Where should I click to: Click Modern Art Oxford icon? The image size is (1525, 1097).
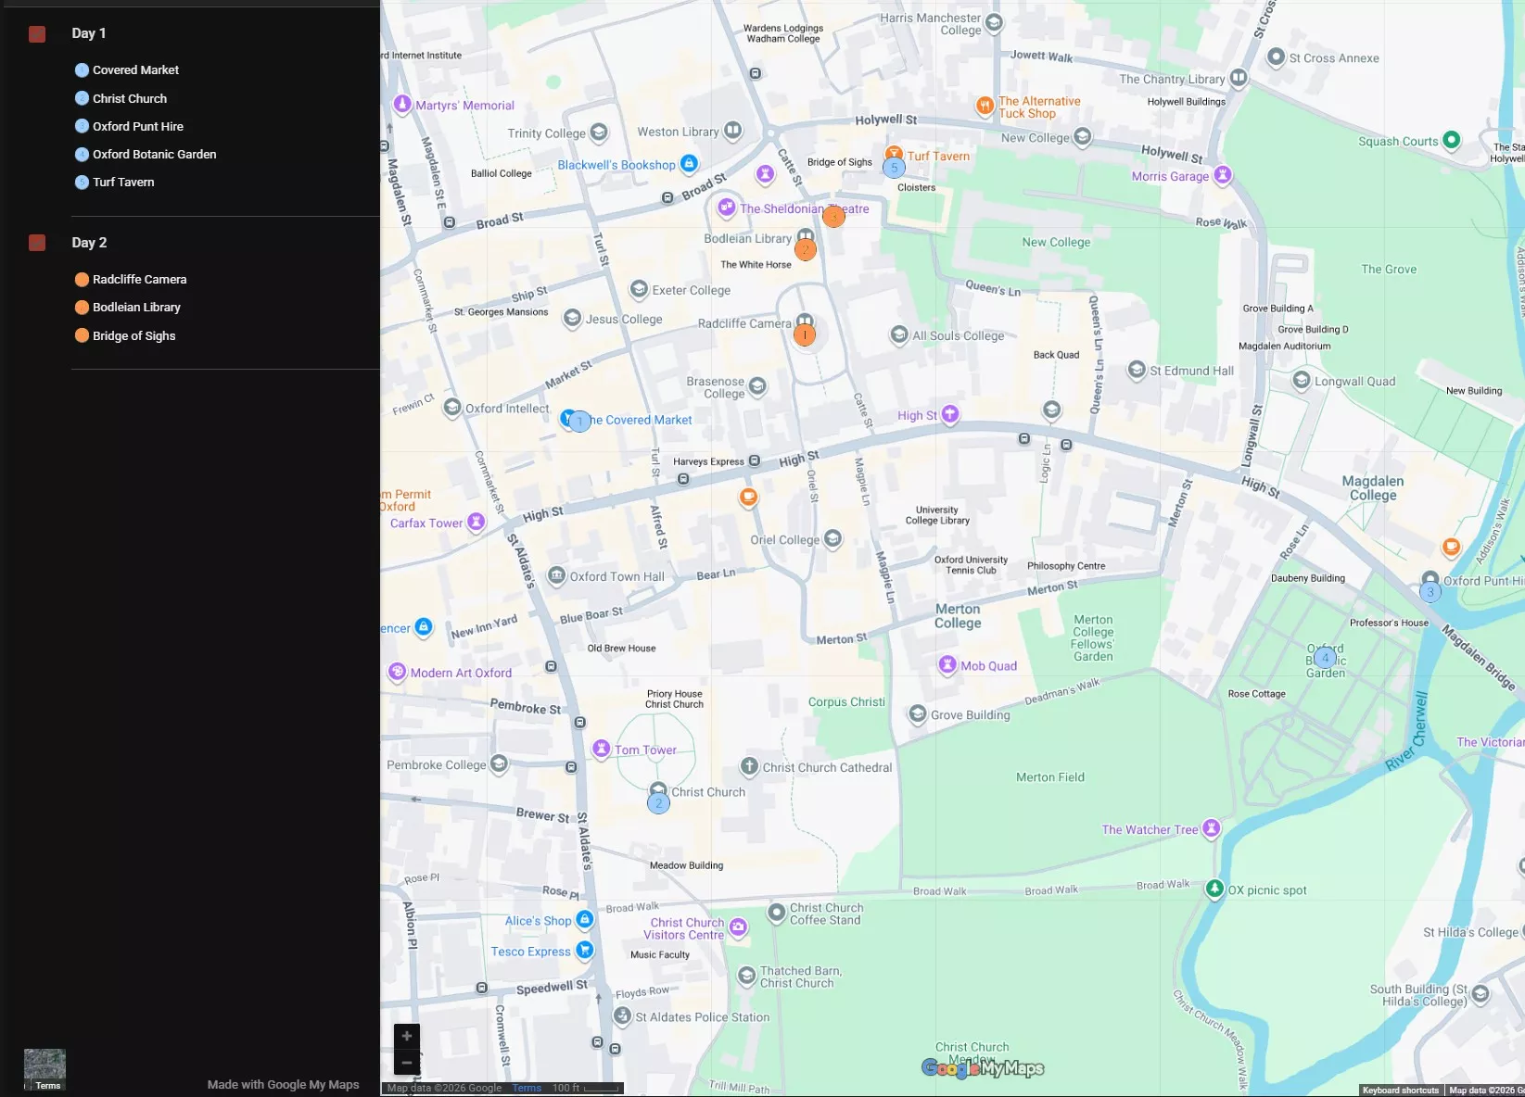coord(398,672)
